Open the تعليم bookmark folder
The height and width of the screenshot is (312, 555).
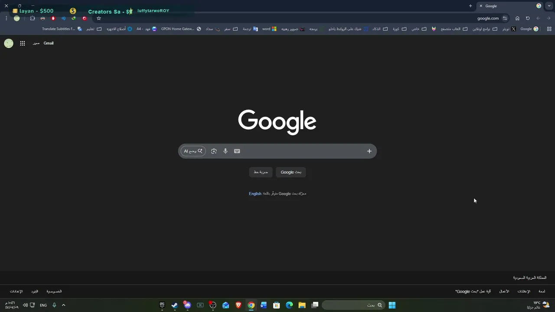pyautogui.click(x=94, y=29)
